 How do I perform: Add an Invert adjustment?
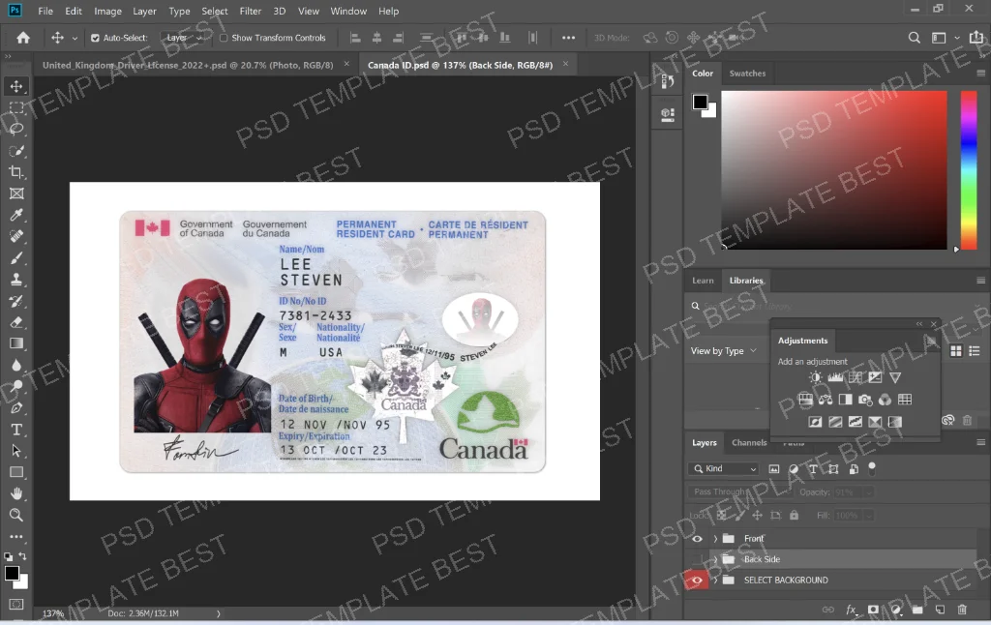point(815,422)
